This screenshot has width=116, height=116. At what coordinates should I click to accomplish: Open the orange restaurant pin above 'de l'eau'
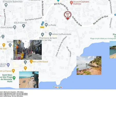pyautogui.click(x=4, y=45)
